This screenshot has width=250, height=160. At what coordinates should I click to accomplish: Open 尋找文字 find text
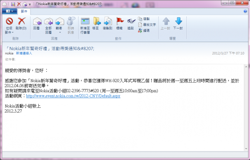(147, 25)
